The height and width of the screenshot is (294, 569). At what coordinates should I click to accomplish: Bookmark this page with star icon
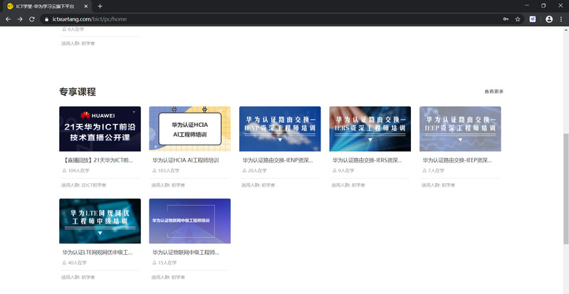point(518,19)
